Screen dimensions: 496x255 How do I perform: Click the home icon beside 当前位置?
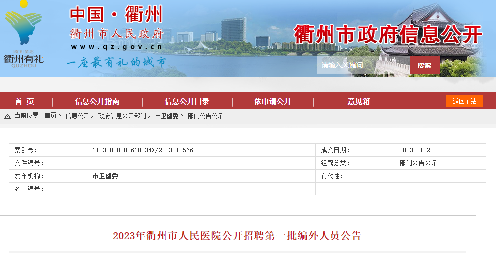(7, 116)
